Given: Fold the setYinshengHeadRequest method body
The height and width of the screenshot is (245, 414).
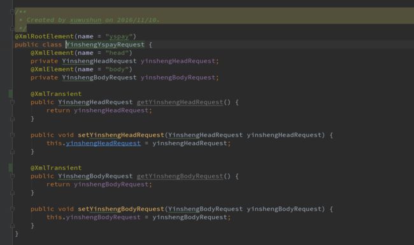Looking at the screenshot, I should tap(12, 135).
